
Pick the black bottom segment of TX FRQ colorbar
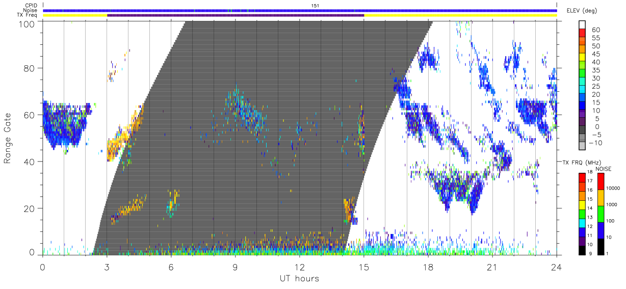[582, 250]
